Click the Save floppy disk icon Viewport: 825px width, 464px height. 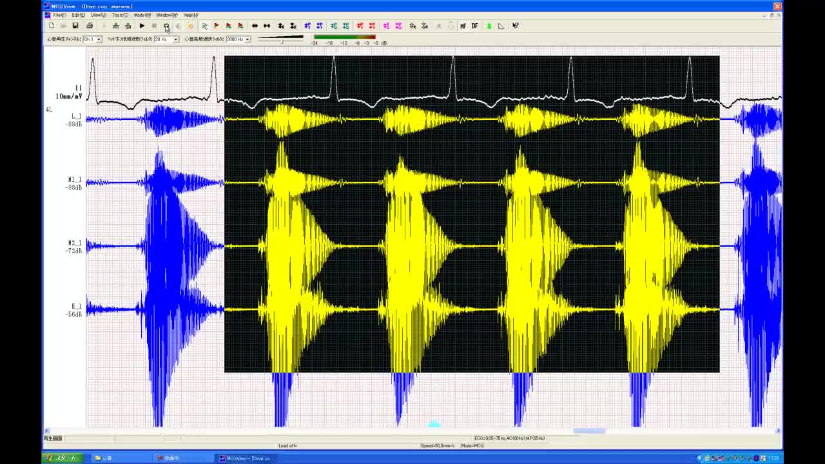click(75, 26)
